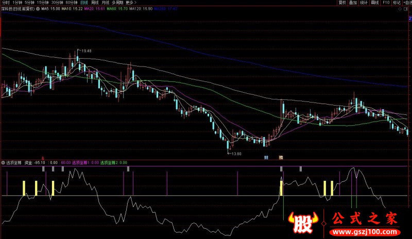
Task: Open the 画线 drawing tool
Action: (x=374, y=3)
